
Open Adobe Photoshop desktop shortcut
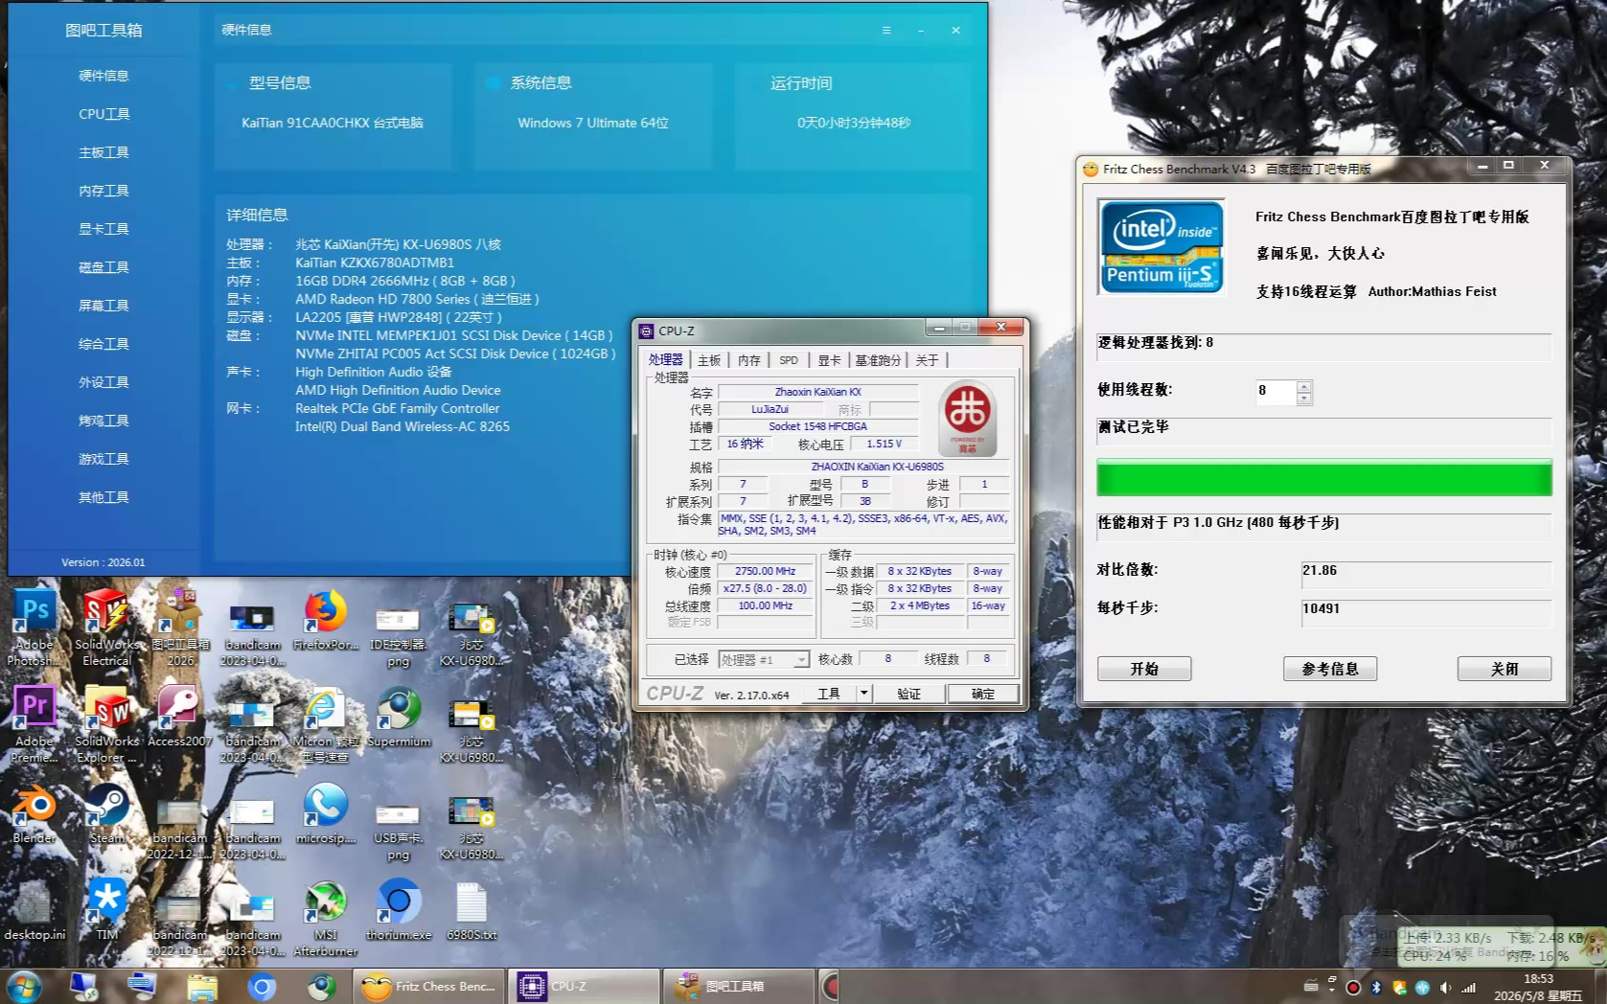click(34, 627)
